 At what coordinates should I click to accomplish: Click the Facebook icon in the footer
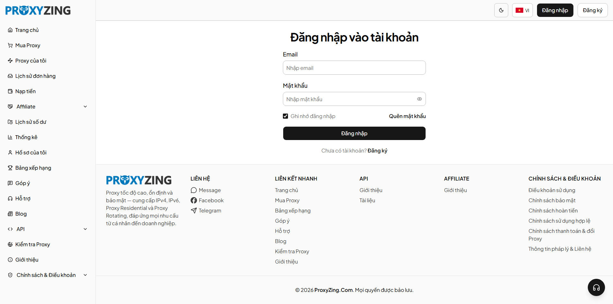193,200
